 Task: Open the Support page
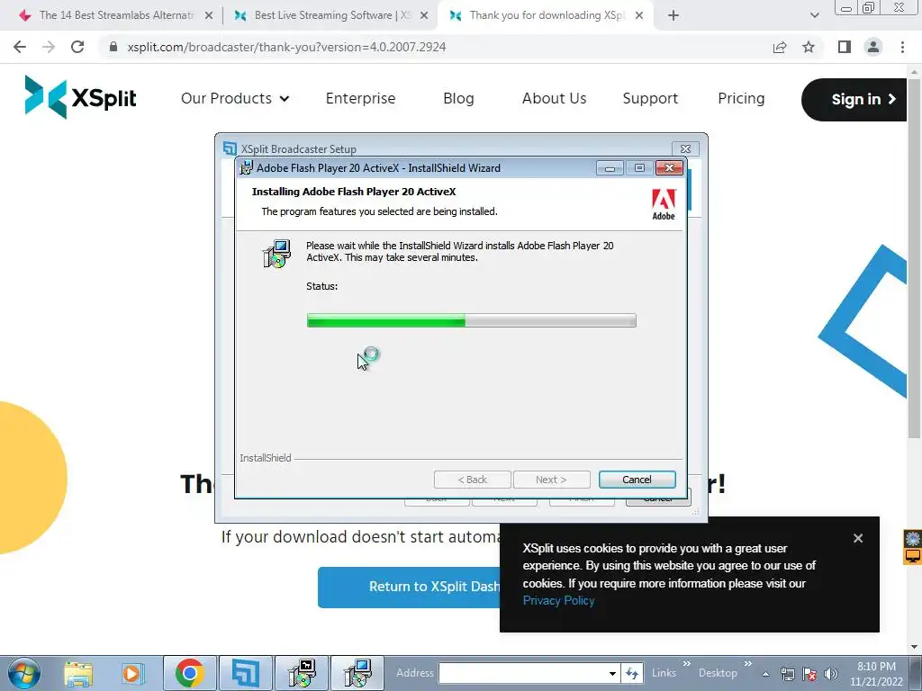[650, 98]
